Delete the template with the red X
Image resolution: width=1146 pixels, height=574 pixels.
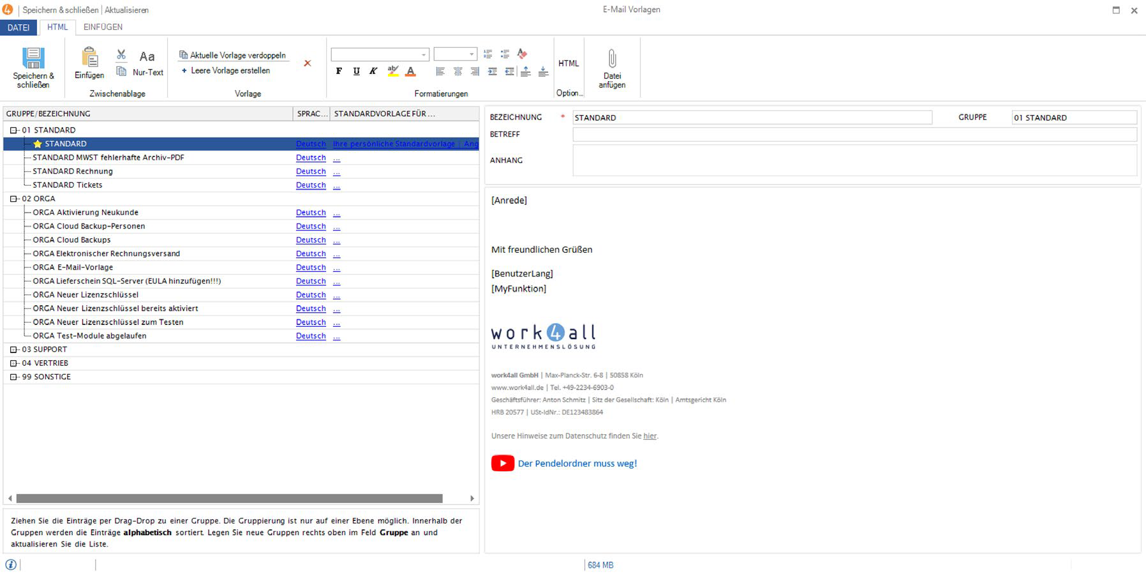(x=308, y=63)
